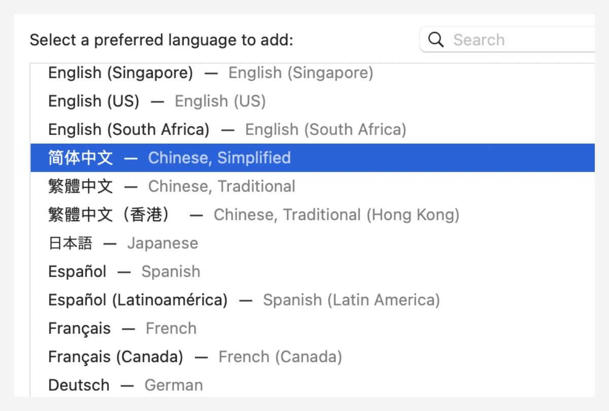Click the 日本語 list entry
The height and width of the screenshot is (411, 609).
click(x=69, y=243)
